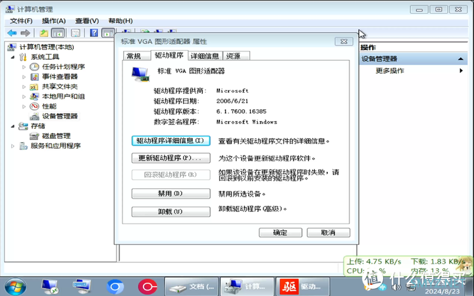The height and width of the screenshot is (296, 474).
Task: Open the 帮助(H) menu
Action: pyautogui.click(x=120, y=21)
